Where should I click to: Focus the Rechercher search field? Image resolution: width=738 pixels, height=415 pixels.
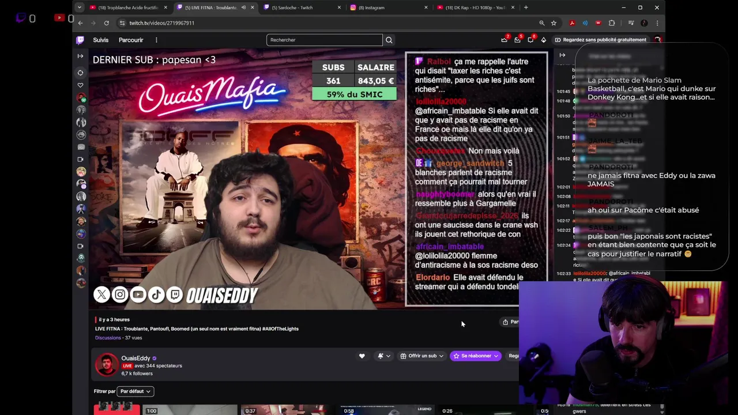[x=325, y=40]
